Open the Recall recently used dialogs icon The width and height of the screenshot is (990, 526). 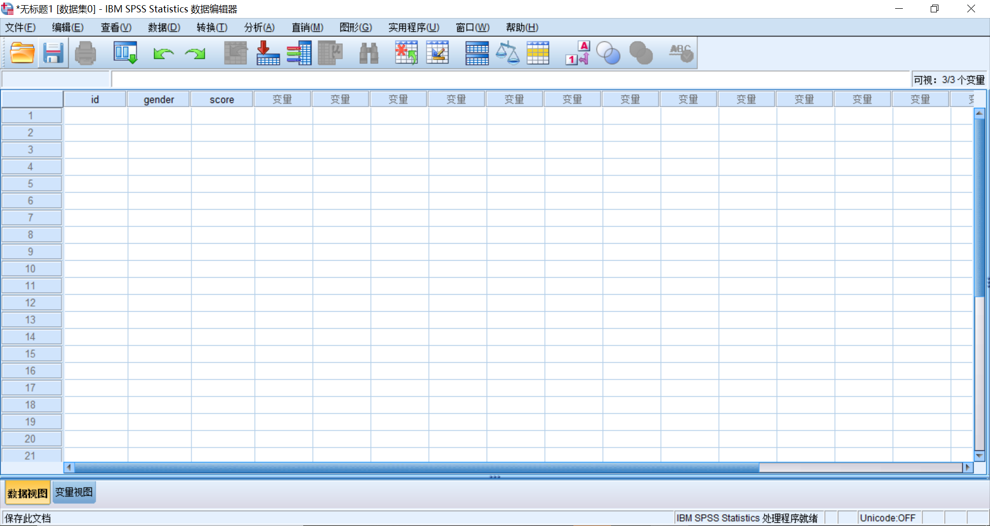pyautogui.click(x=125, y=53)
